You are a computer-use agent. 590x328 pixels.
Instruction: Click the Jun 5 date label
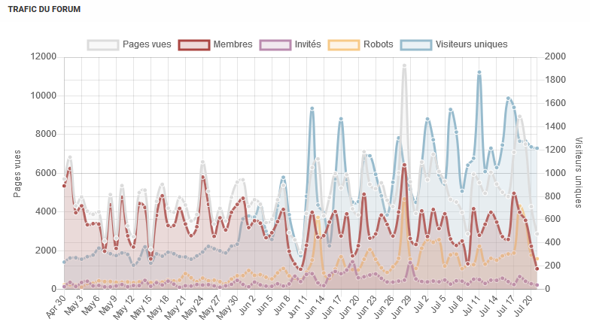click(x=265, y=305)
